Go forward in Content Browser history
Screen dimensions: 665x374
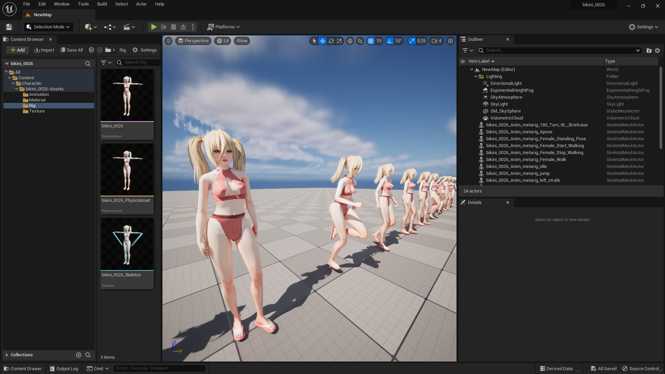100,50
